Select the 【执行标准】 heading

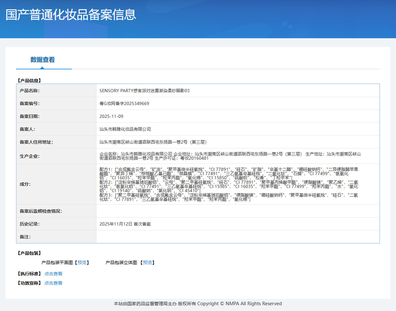[29, 274]
